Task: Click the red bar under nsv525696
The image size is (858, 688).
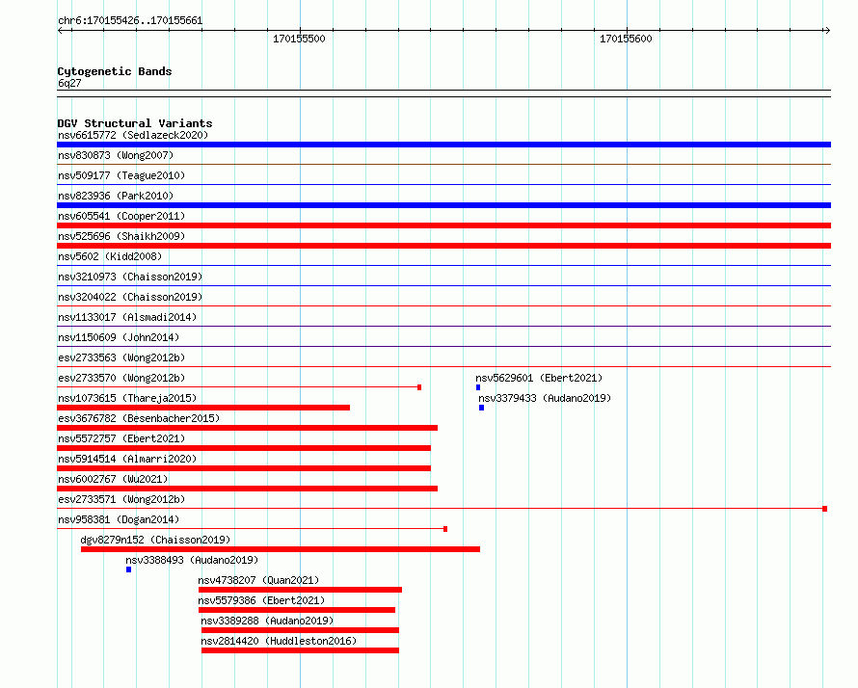Action: point(443,246)
